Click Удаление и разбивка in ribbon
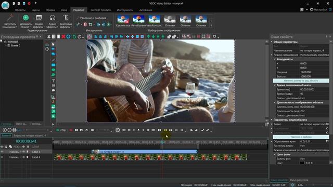This screenshot has width=333, height=187. tap(92, 18)
